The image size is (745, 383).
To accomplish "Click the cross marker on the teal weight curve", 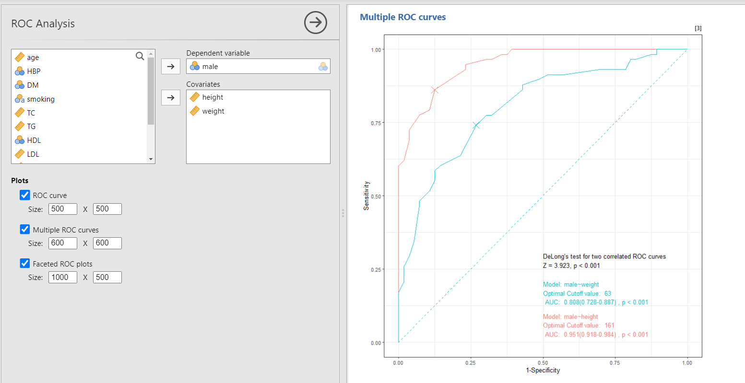I will click(476, 125).
